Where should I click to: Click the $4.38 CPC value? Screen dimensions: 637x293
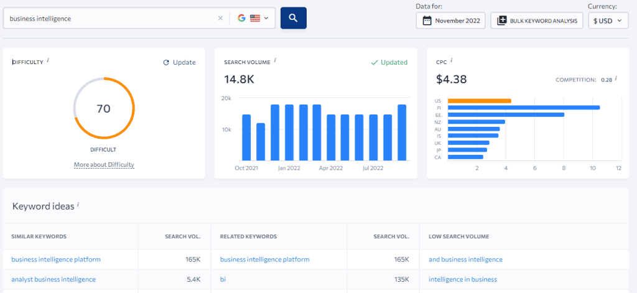452,79
